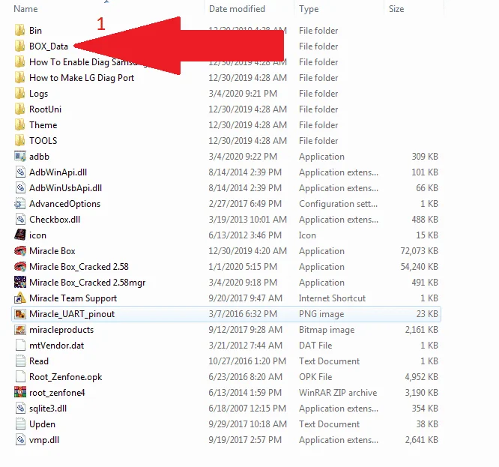499x467 pixels.
Task: Click the 3/4/2020 9:21 PM date cell
Action: (243, 94)
